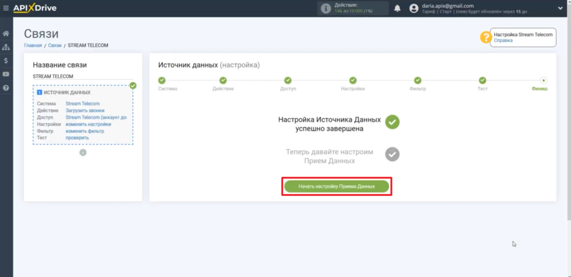
Task: Expand the account dropdown arrow at top right
Action: (x=559, y=8)
